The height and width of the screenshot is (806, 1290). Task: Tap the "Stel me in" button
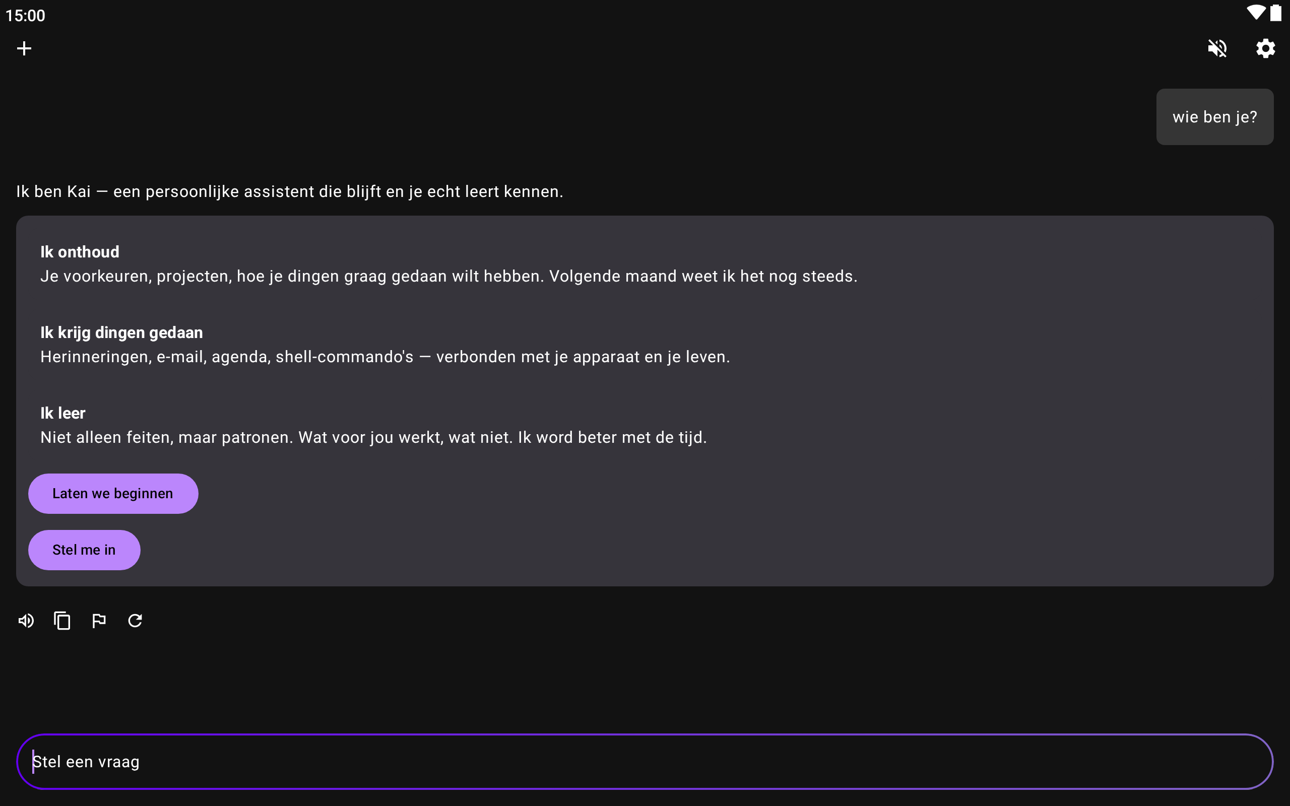click(84, 550)
